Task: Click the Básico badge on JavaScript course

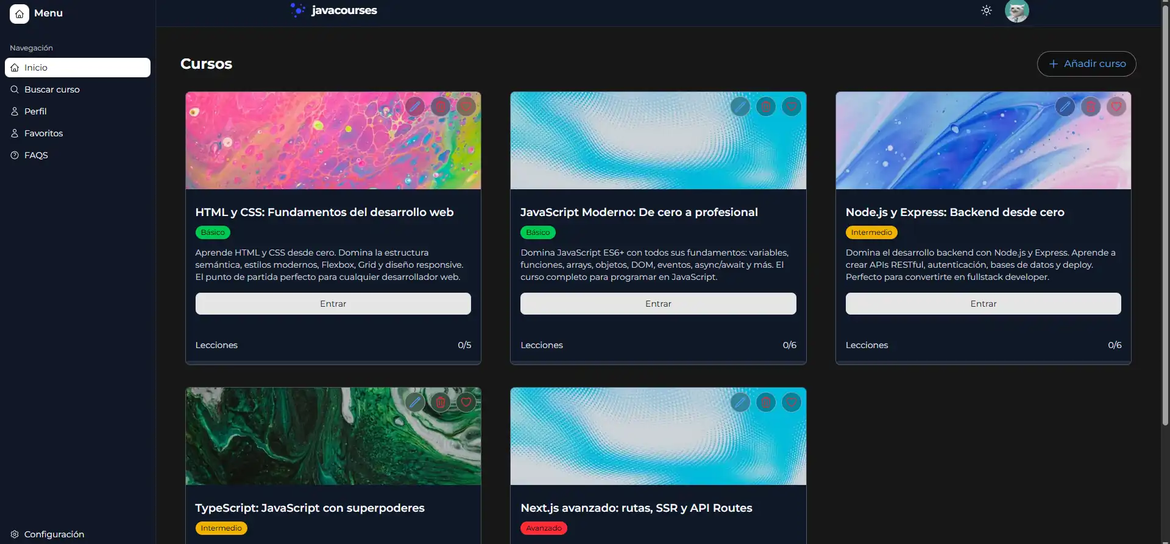Action: pyautogui.click(x=538, y=232)
